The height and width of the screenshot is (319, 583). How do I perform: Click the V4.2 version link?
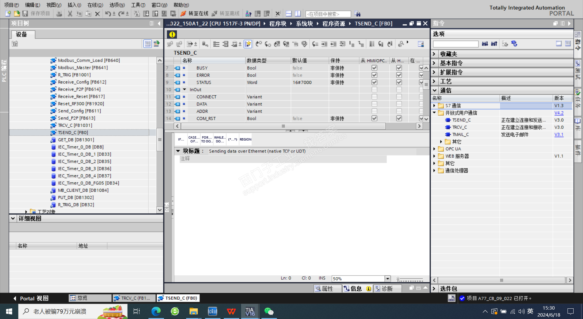coord(559,113)
